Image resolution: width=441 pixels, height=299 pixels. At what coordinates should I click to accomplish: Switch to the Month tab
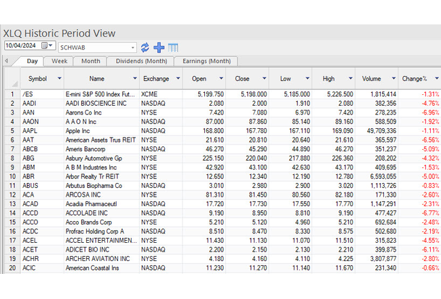(x=90, y=61)
